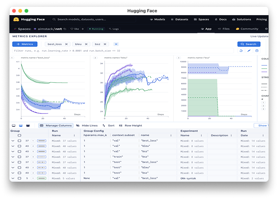Click chart index 1 badge of best_loss chart
278x199 pixels.
(x=12, y=58)
